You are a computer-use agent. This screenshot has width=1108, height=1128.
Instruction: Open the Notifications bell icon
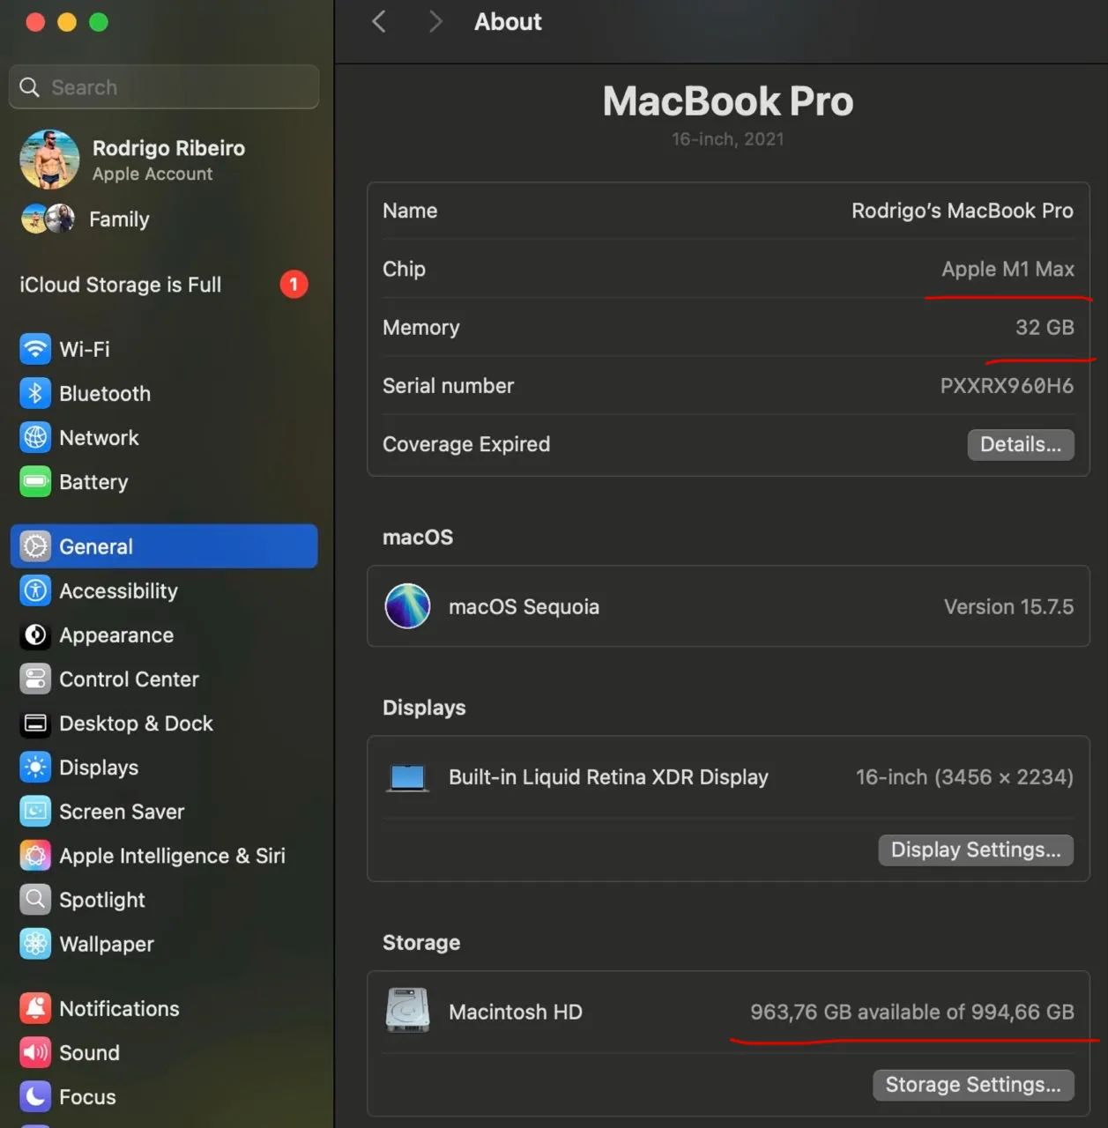pyautogui.click(x=35, y=1008)
